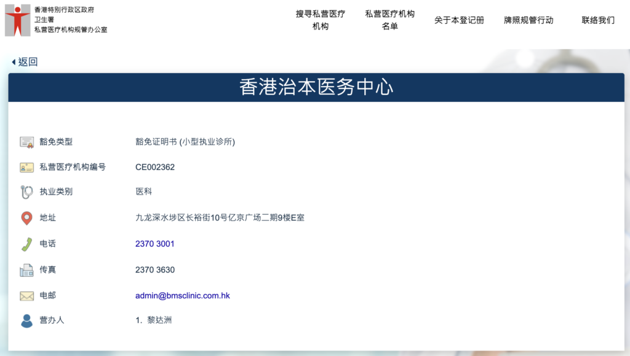
Task: Open 牌照规管行动 navigation item
Action: [x=528, y=20]
